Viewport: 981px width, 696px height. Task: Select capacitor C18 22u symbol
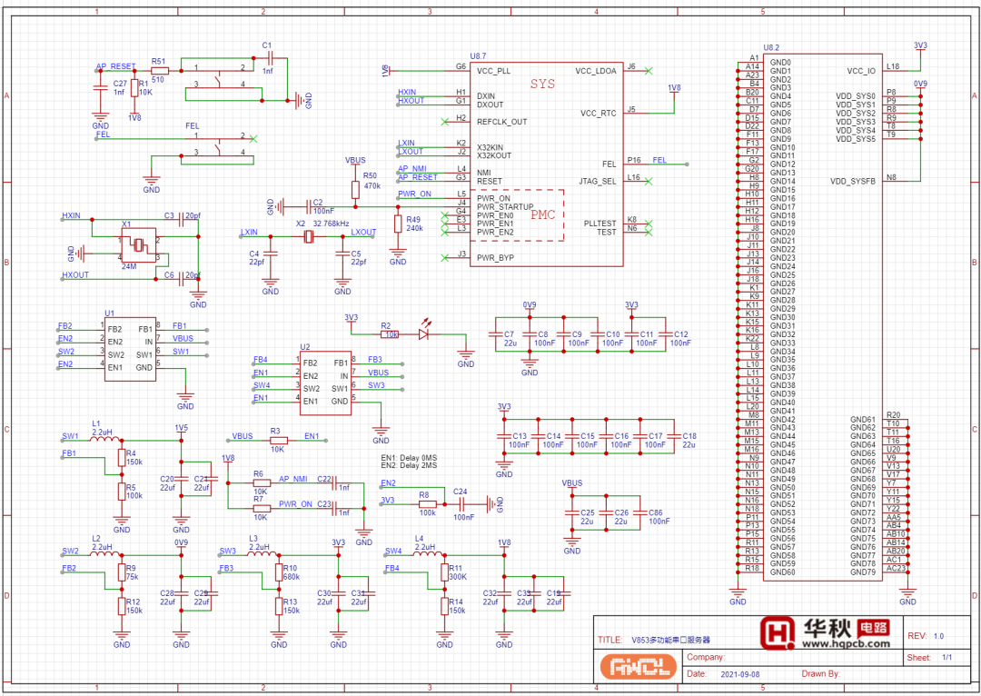tap(673, 435)
